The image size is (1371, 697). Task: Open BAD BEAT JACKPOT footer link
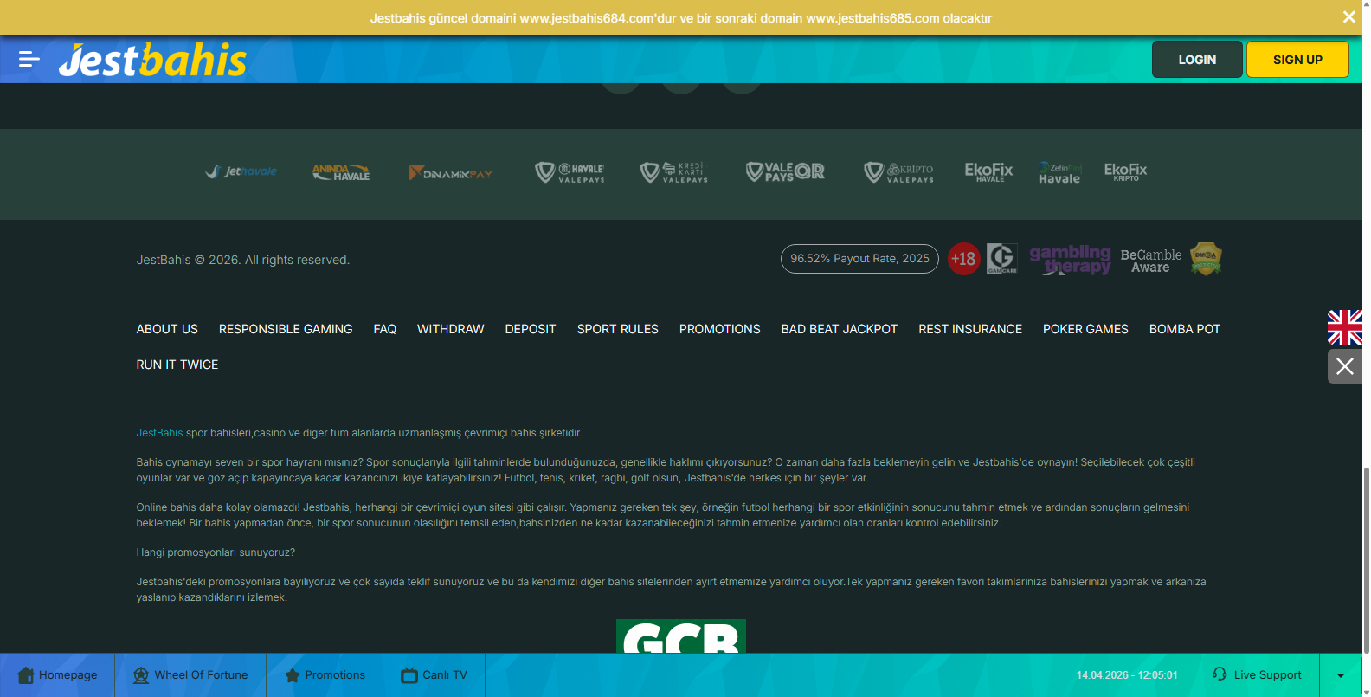coord(840,329)
